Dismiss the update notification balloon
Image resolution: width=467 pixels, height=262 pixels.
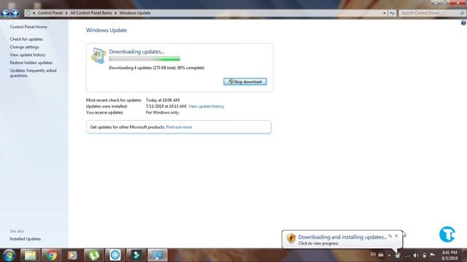396,236
